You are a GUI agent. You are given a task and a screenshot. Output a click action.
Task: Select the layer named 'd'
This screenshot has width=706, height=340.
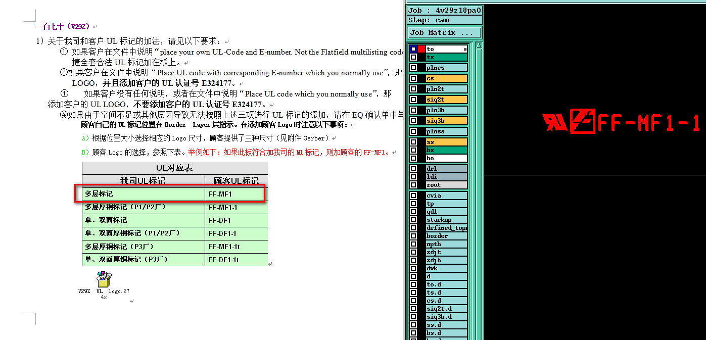(447, 276)
